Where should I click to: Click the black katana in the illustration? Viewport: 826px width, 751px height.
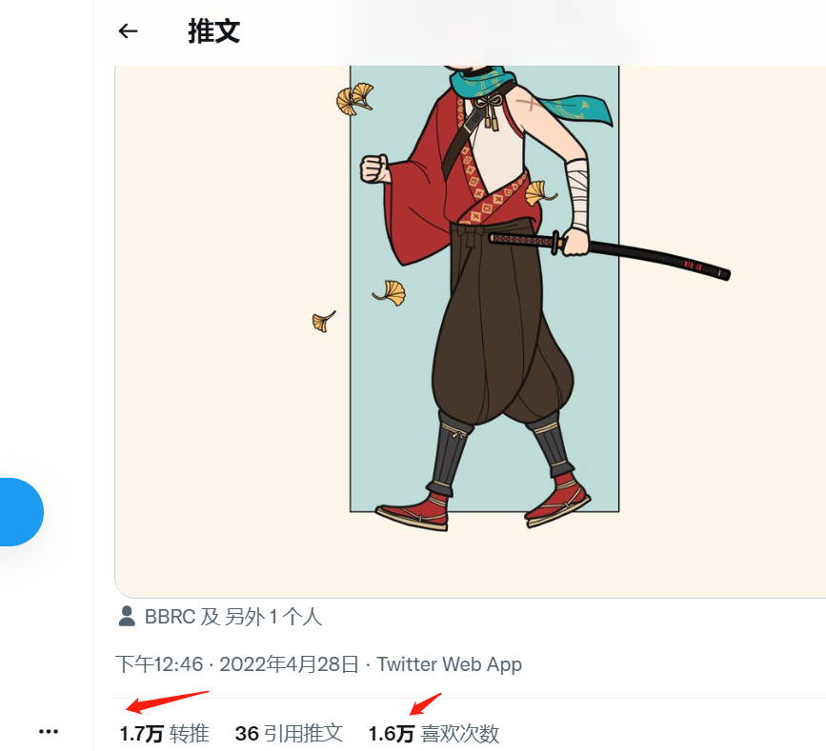(x=610, y=251)
